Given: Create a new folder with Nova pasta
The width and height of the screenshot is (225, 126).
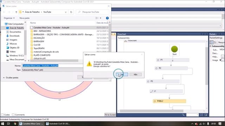Looking at the screenshot, I should pos(24,18).
